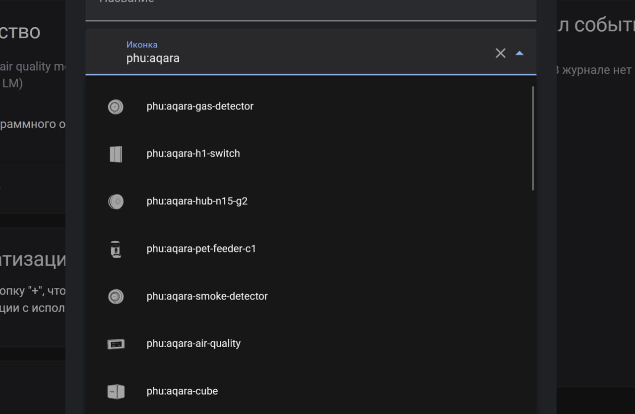The width and height of the screenshot is (635, 414).
Task: Click the phu:aqara-cube list entry text
Action: point(182,391)
